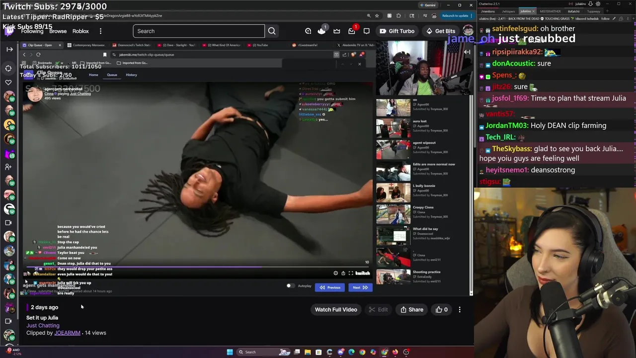This screenshot has width=636, height=358.
Task: Open Chatterino /mentions tab
Action: [x=488, y=11]
